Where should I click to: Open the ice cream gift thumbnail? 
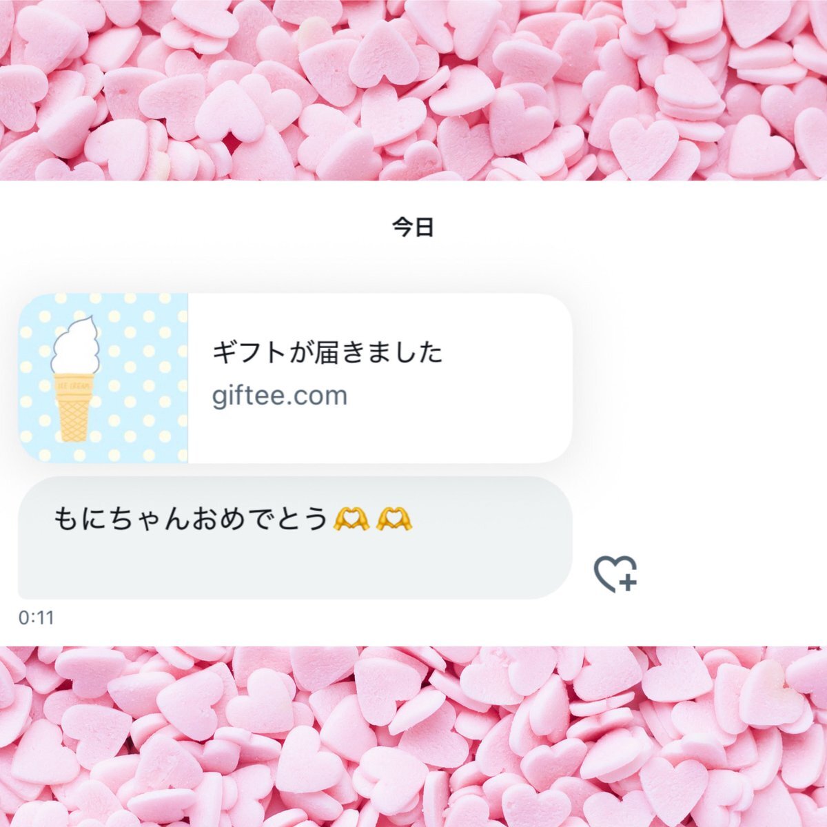point(103,378)
